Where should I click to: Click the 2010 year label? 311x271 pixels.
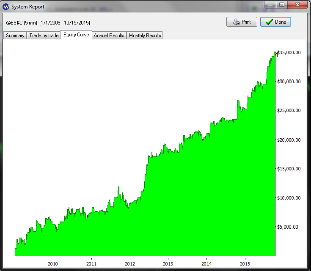point(53,264)
